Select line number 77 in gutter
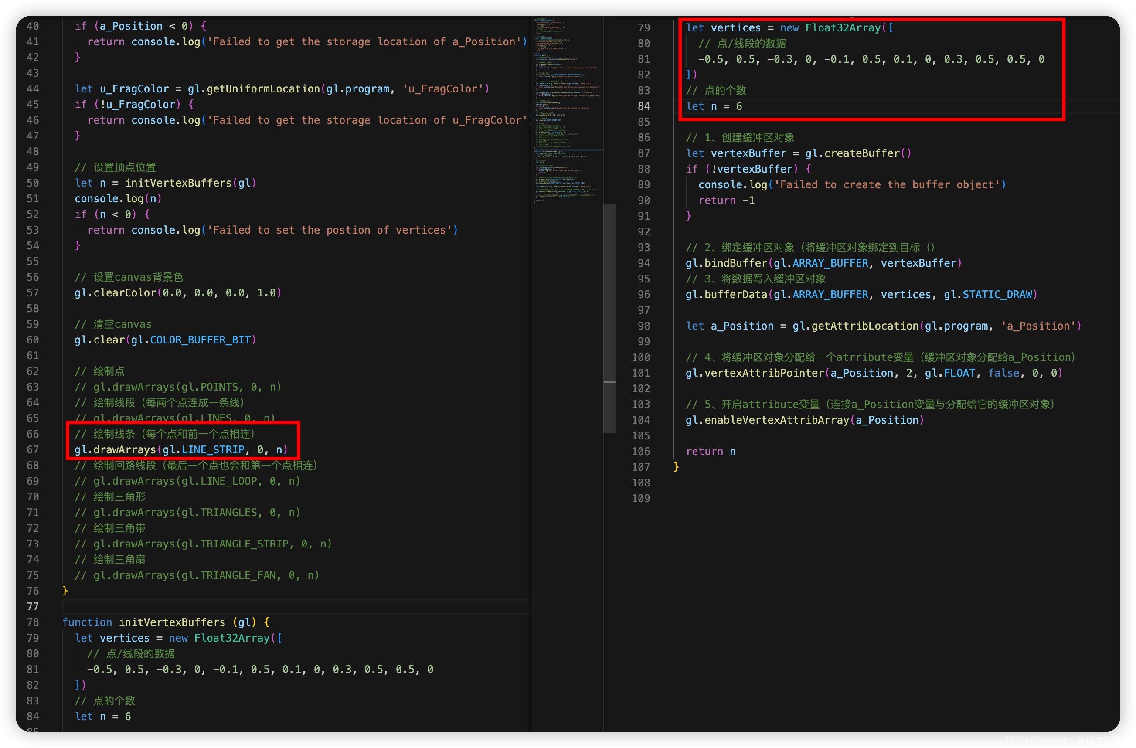1136x748 pixels. tap(33, 606)
